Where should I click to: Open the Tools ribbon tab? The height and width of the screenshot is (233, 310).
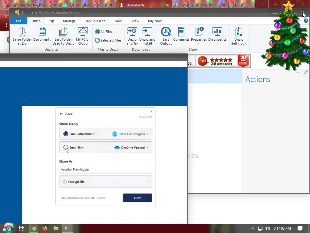118,21
